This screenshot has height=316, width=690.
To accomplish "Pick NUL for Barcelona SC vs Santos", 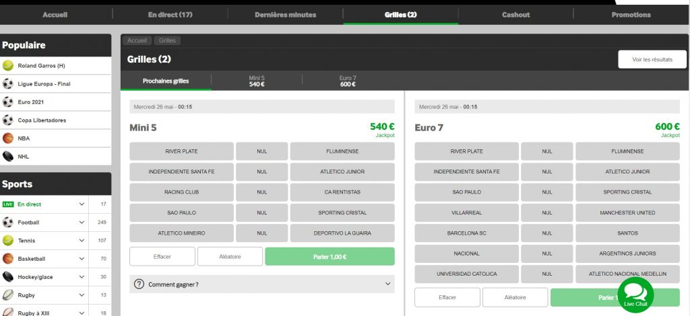I will click(547, 233).
